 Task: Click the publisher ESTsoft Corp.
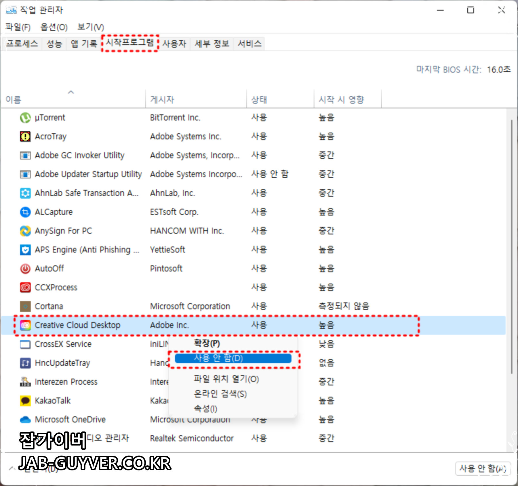click(x=174, y=212)
